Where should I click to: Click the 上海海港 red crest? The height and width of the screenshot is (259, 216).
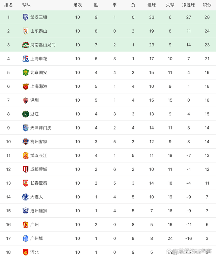(x=26, y=86)
